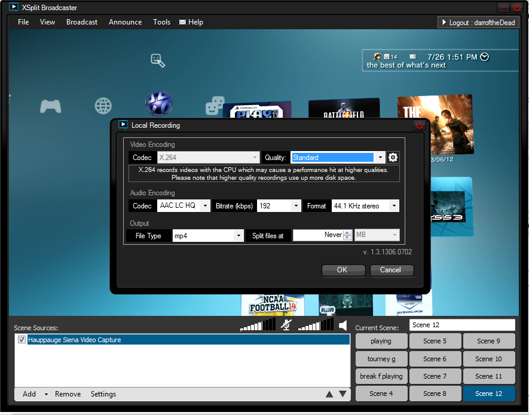Click the Split files stepper arrows
This screenshot has height=415, width=529.
coord(347,235)
